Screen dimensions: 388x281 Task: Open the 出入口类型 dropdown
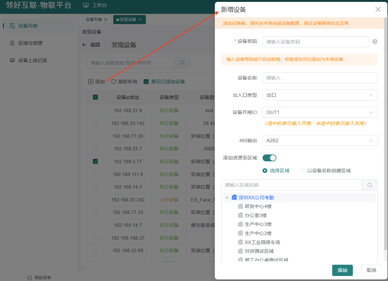[320, 95]
